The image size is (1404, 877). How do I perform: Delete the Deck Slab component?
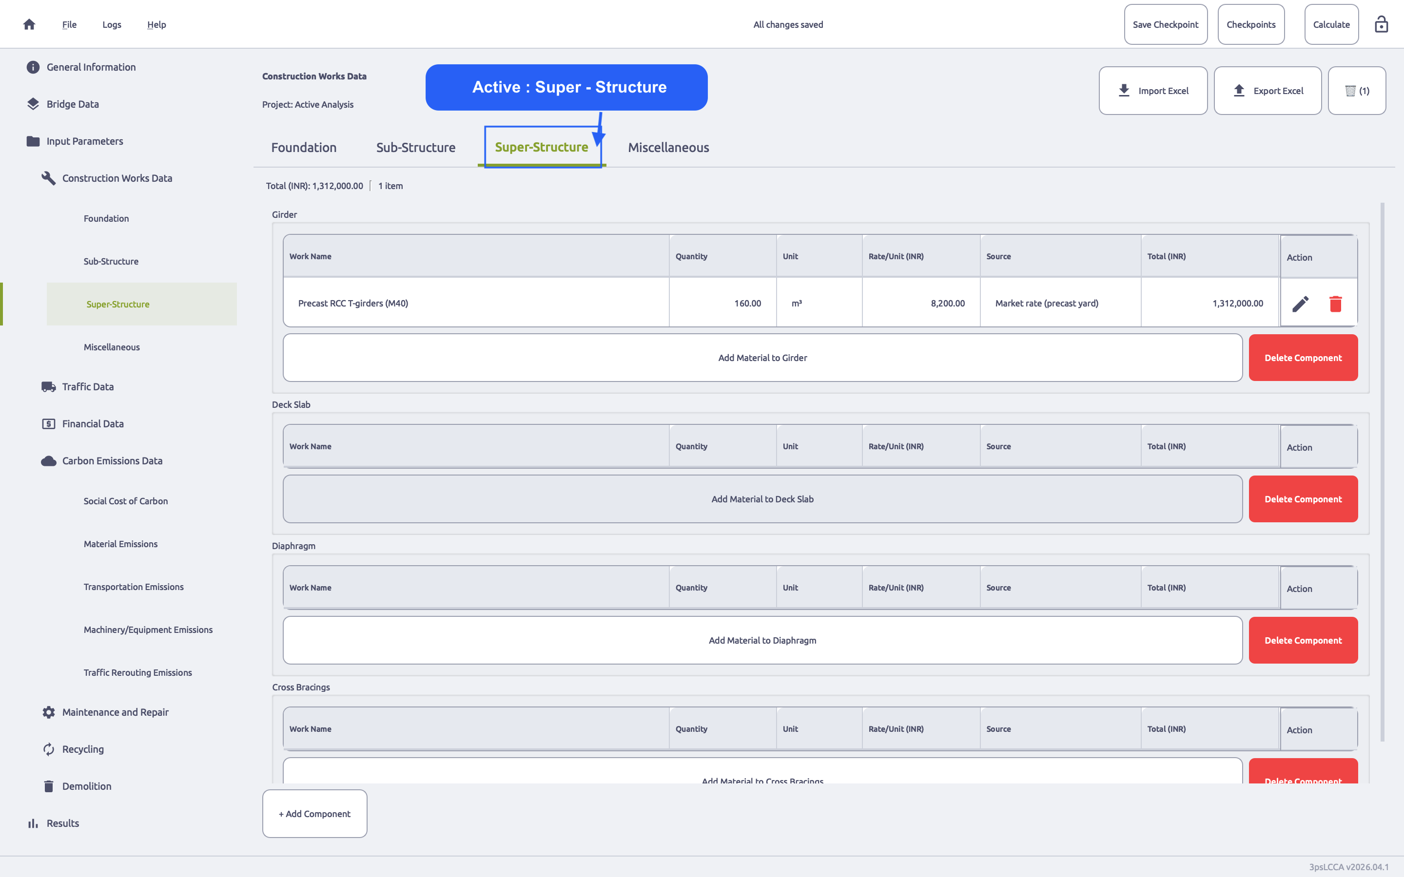(1303, 499)
